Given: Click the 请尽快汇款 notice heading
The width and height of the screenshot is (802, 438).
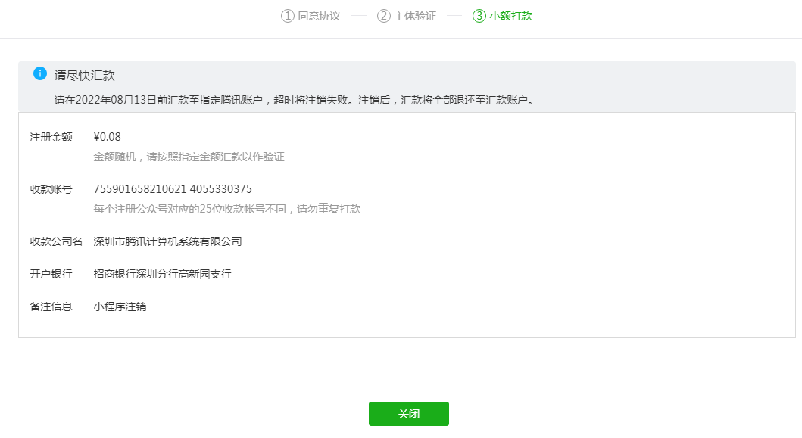Looking at the screenshot, I should click(x=85, y=75).
